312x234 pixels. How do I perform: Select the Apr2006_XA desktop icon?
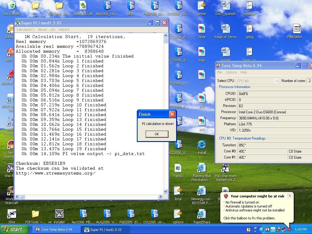pyautogui.click(x=107, y=8)
